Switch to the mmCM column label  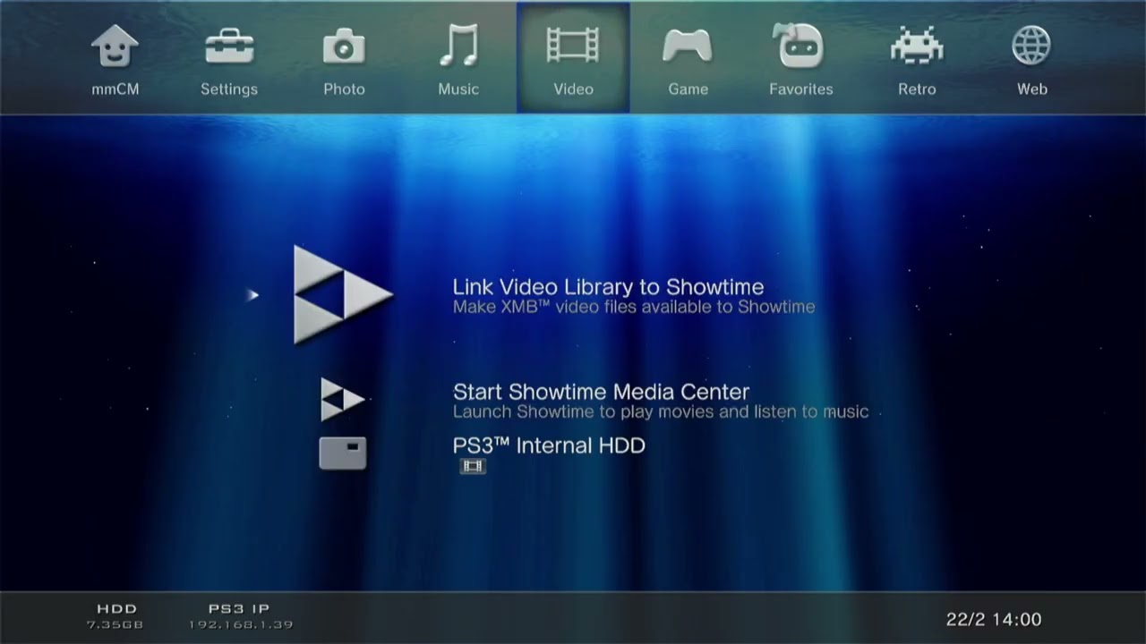(x=115, y=89)
